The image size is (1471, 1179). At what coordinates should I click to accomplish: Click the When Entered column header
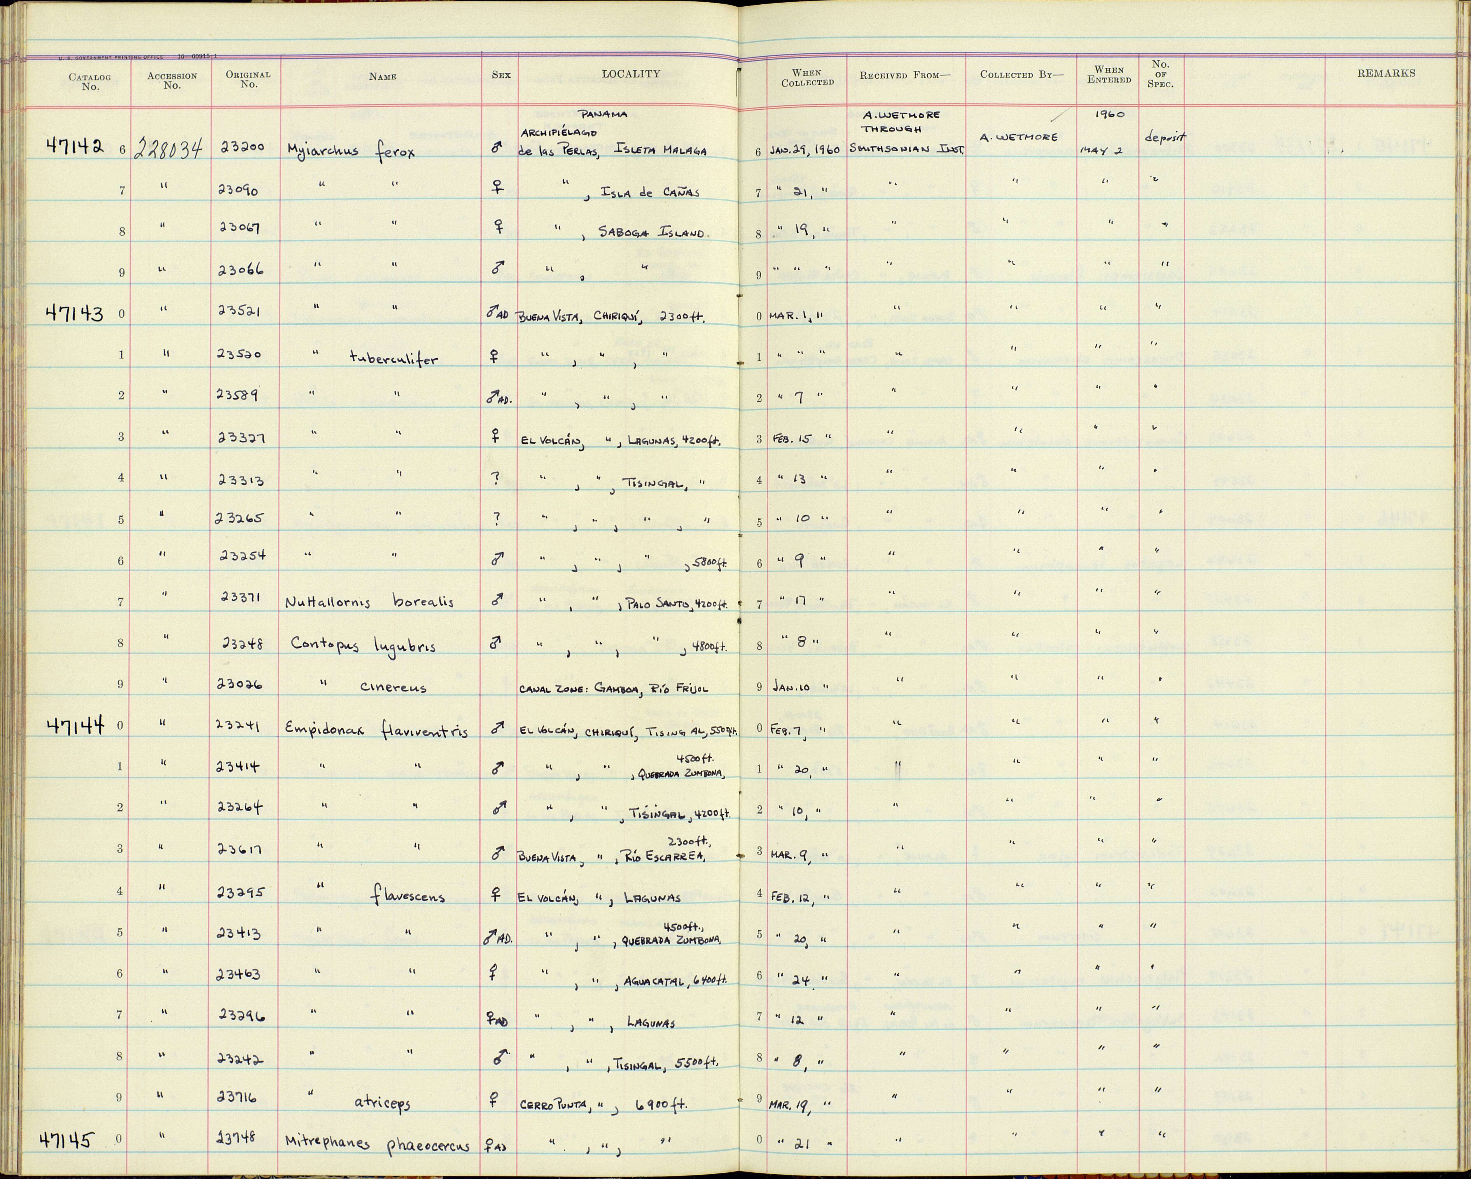[1109, 74]
